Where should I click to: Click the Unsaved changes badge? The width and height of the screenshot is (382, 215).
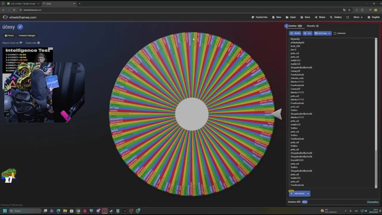[x=27, y=36]
